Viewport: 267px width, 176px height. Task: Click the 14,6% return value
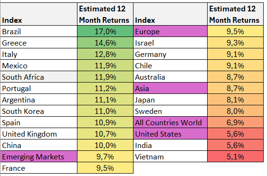pyautogui.click(x=105, y=43)
